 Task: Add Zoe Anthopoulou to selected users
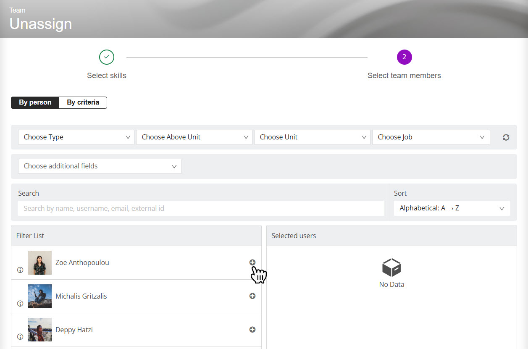pyautogui.click(x=252, y=262)
